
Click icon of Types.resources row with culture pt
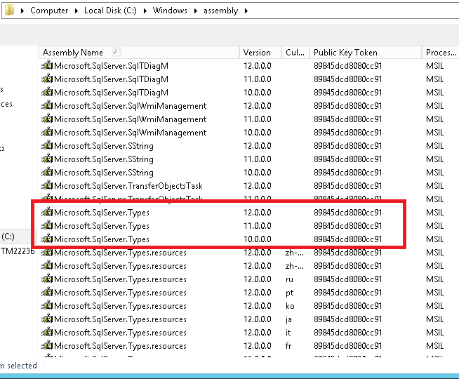[x=47, y=293]
